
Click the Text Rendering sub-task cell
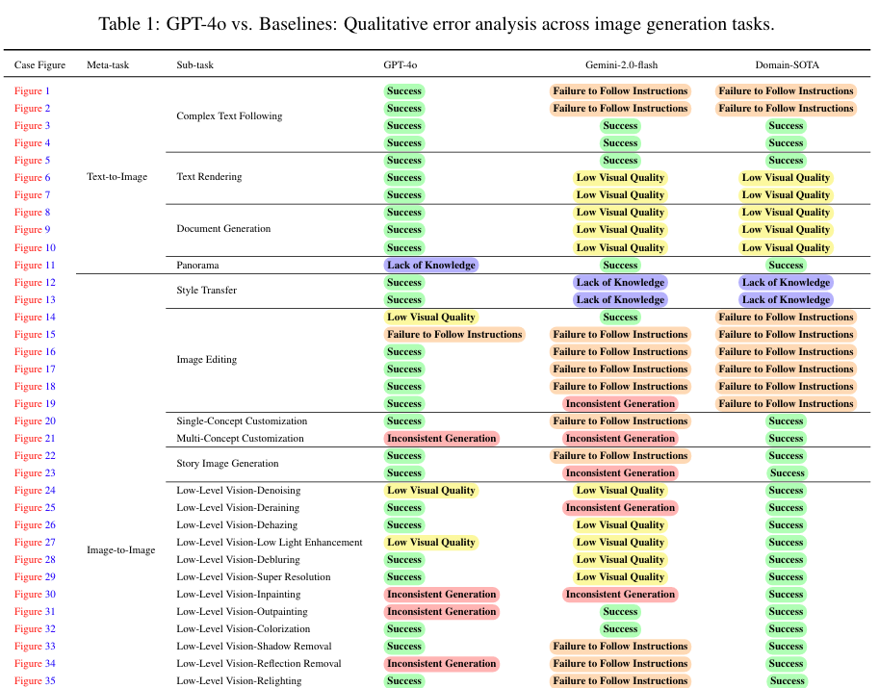click(x=209, y=177)
